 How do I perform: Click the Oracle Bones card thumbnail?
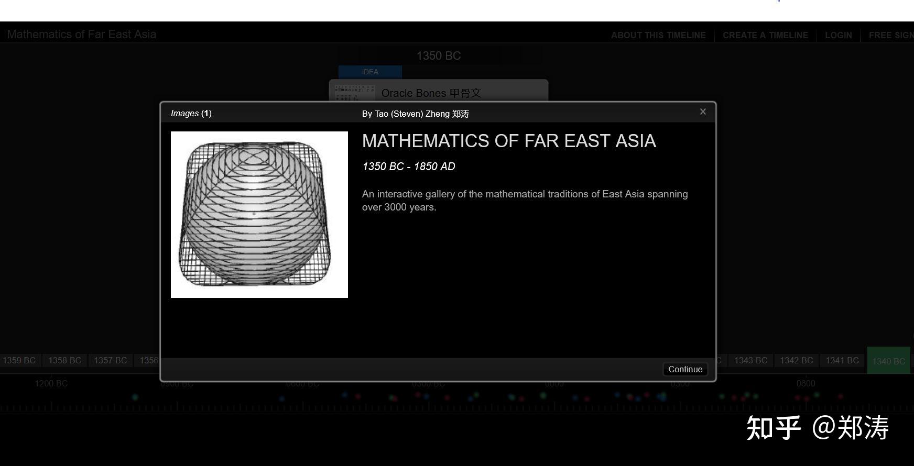point(355,93)
